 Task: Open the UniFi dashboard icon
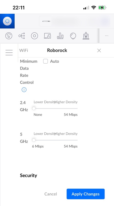click(9, 36)
